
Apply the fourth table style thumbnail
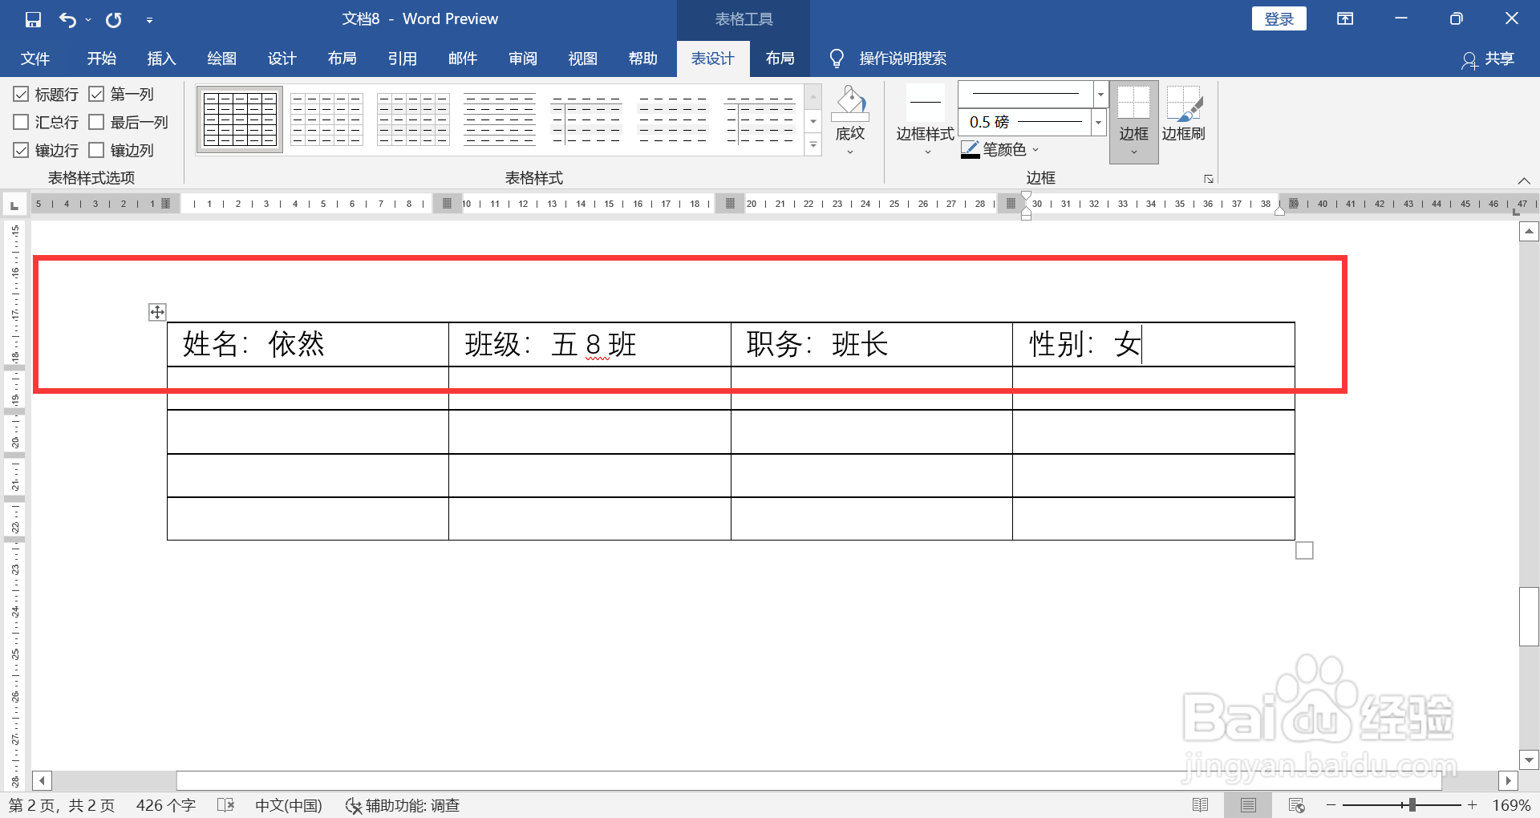500,119
